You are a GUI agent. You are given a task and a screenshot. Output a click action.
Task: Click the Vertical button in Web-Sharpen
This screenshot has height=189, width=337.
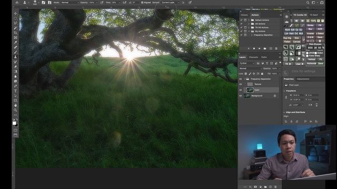[x=311, y=59]
